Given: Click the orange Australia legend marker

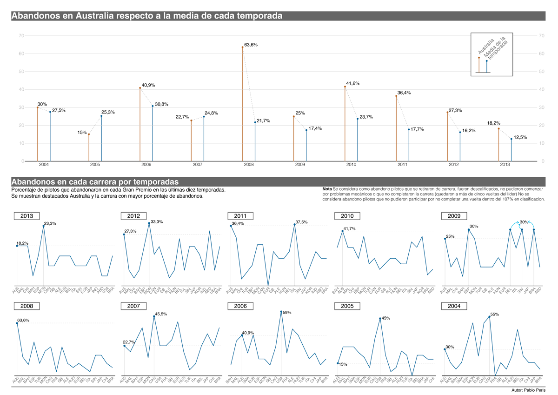Looking at the screenshot, I should [479, 57].
